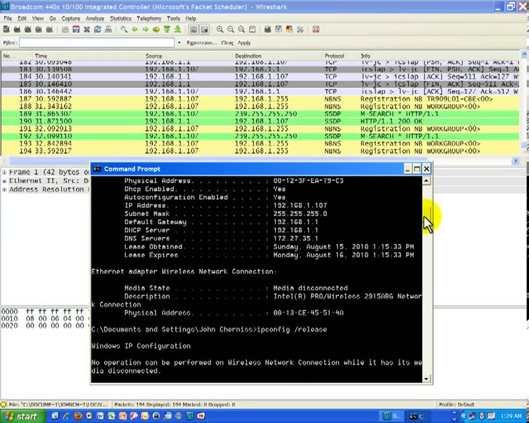Sort by Destination column header
Viewport: 529px width, 423px height.
coord(277,56)
